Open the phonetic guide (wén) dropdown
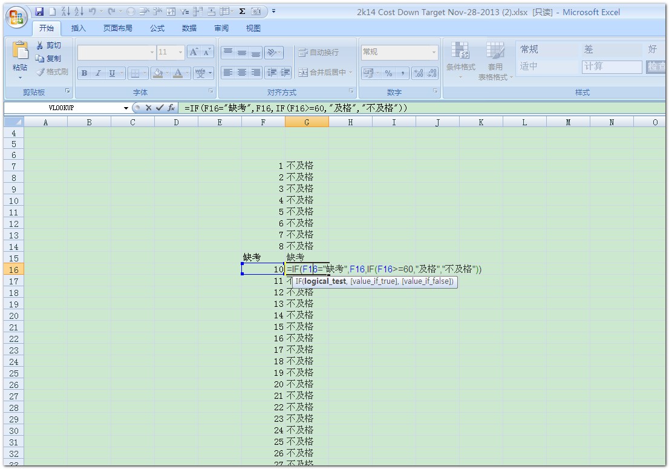 (x=210, y=73)
